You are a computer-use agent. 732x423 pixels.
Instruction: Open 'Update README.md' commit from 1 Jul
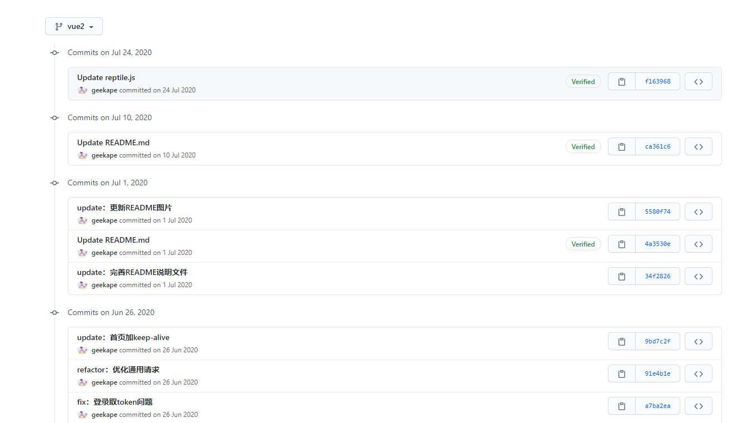pyautogui.click(x=113, y=240)
